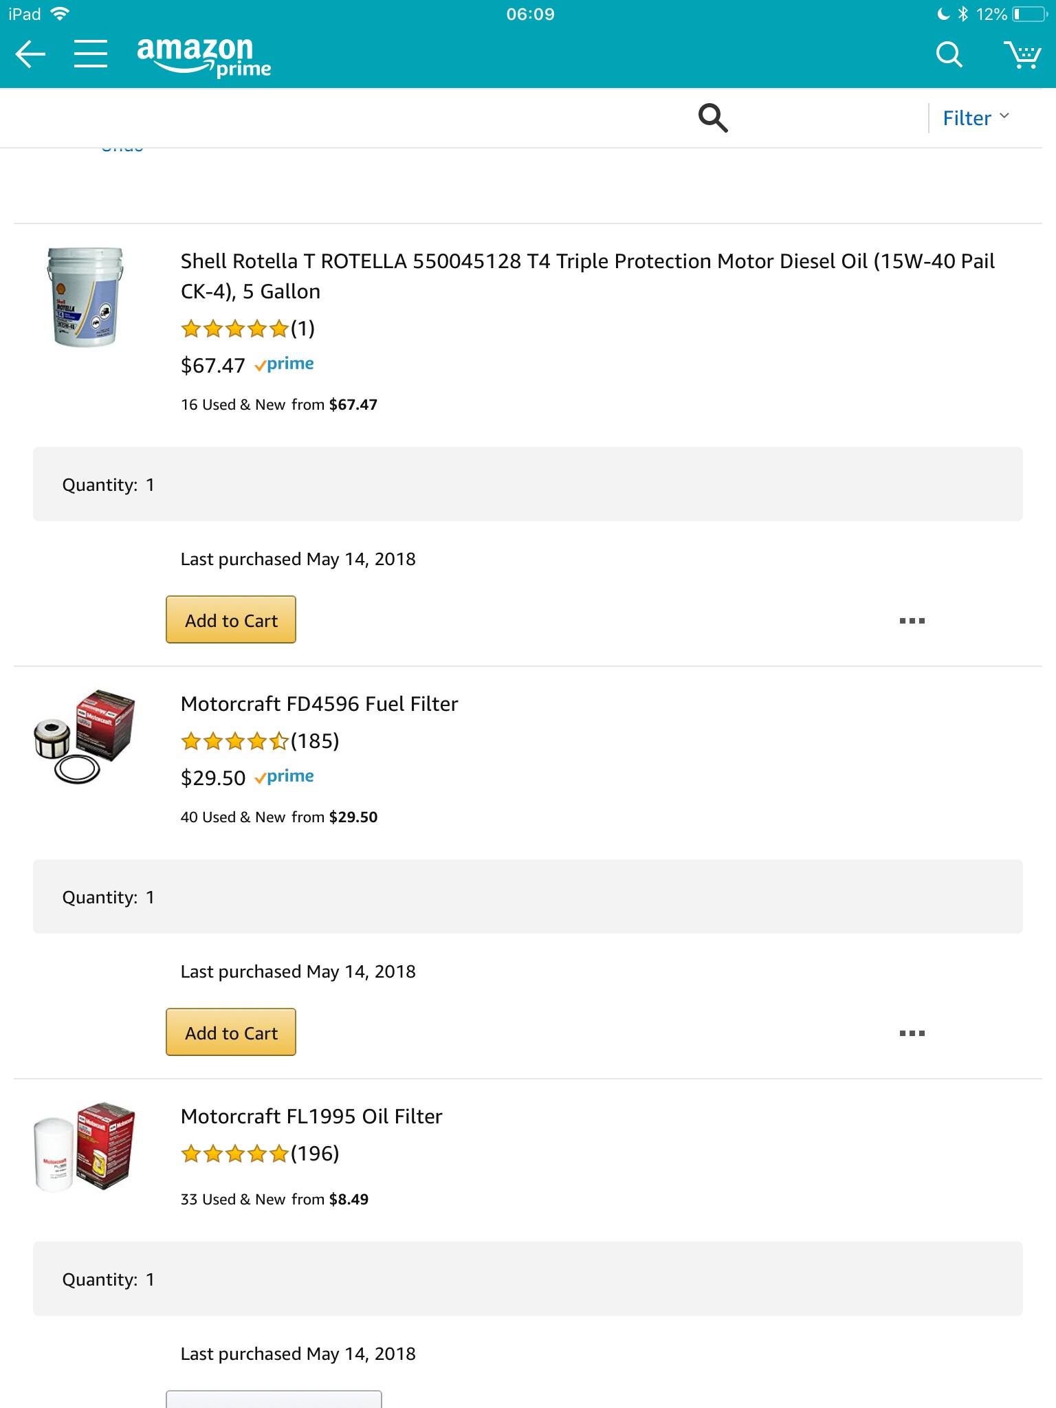The image size is (1056, 1408).
Task: View 16 Used & New offers for Shell oil
Action: [278, 405]
